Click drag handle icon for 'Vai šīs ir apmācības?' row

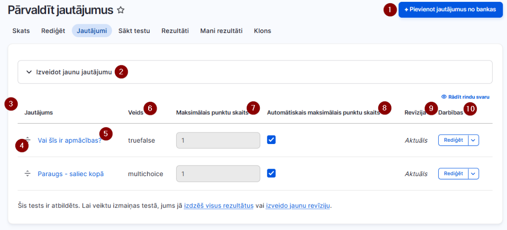(28, 140)
